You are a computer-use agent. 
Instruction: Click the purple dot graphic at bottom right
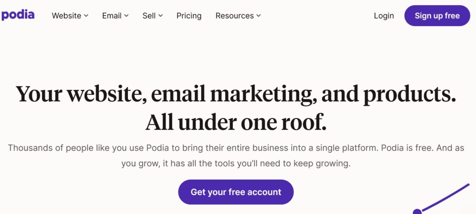[x=417, y=212]
